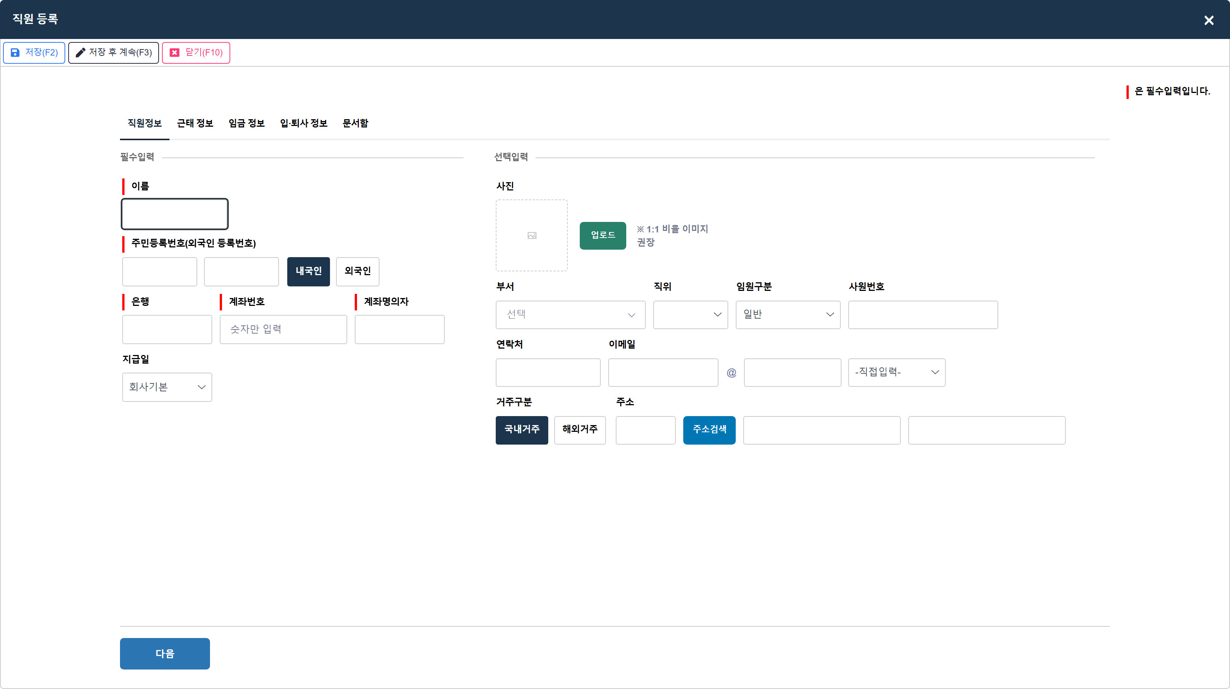Image resolution: width=1230 pixels, height=689 pixels.
Task: Click the green 업로드 button
Action: (x=603, y=235)
